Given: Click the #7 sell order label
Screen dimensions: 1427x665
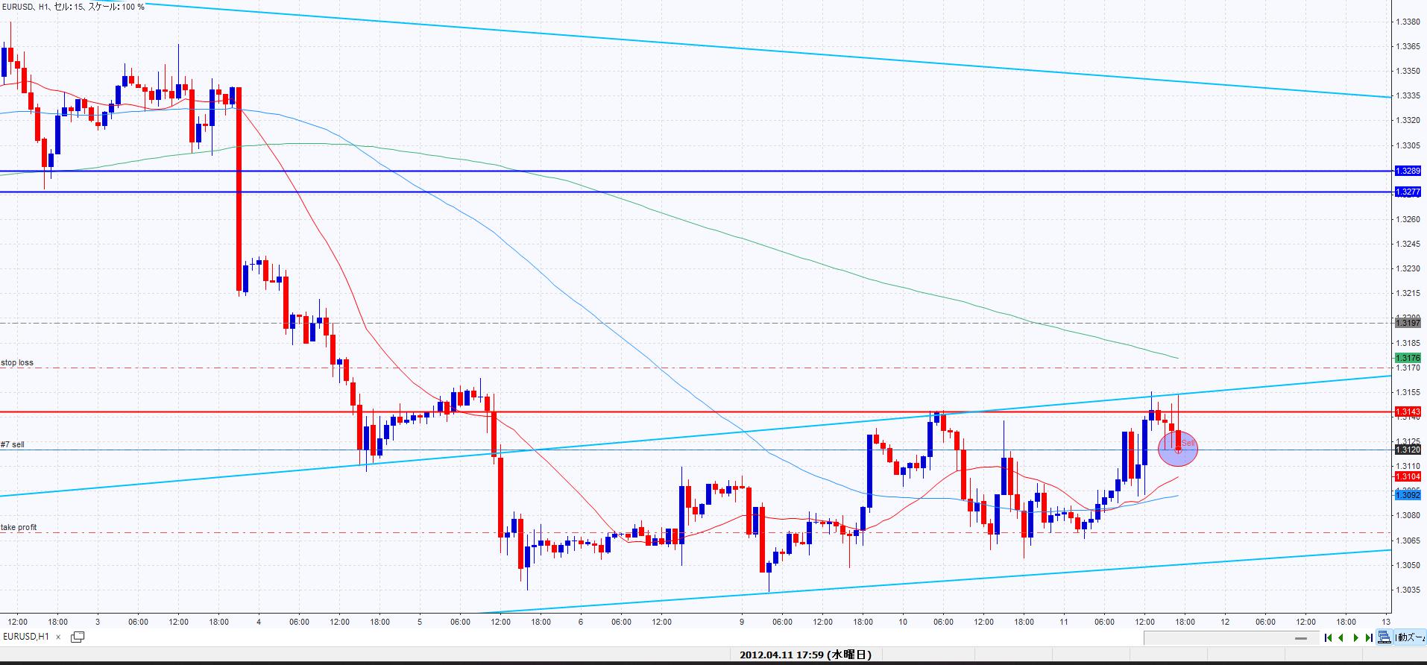Looking at the screenshot, I should (x=13, y=444).
